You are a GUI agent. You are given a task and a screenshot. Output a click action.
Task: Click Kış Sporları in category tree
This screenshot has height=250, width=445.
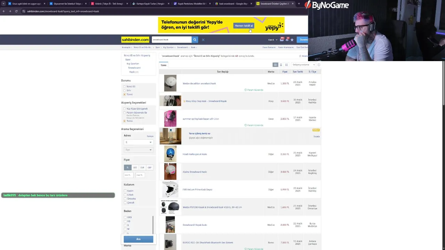pos(133,64)
